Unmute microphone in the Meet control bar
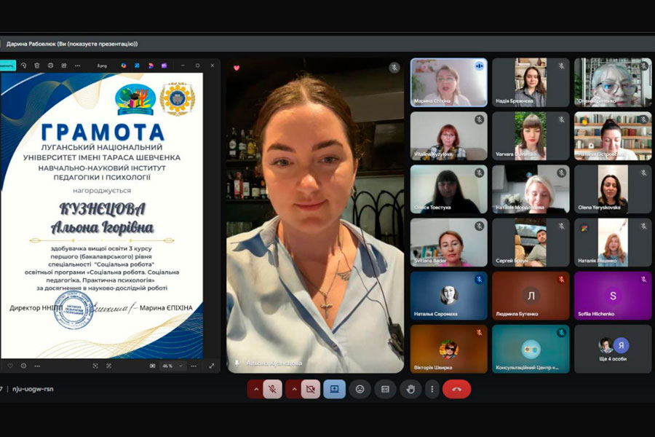 pyautogui.click(x=272, y=390)
